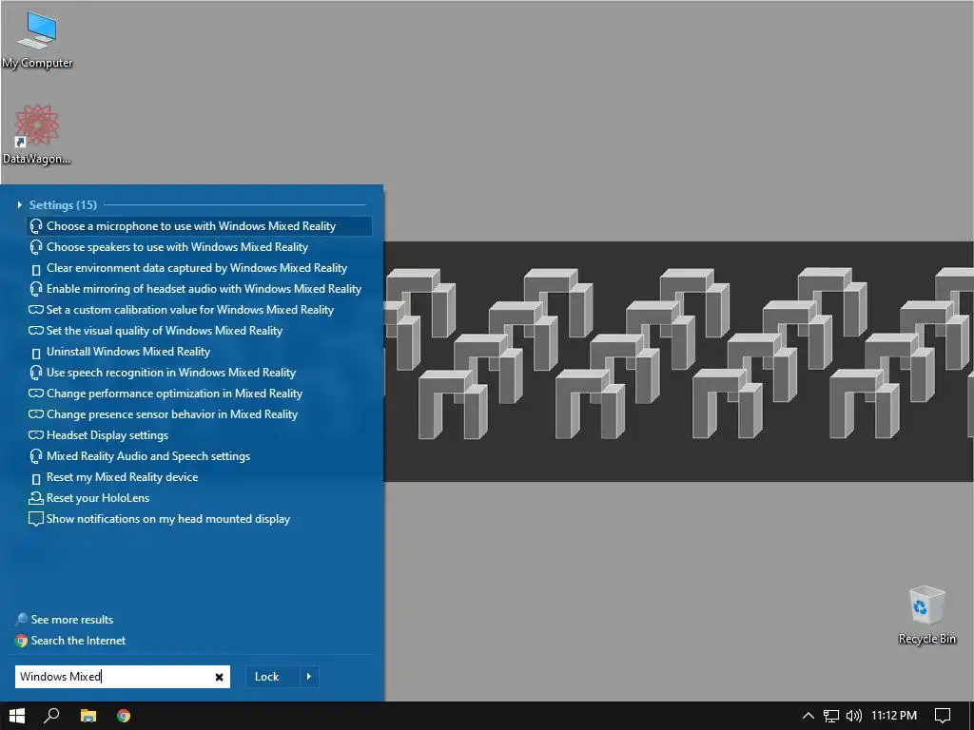The height and width of the screenshot is (730, 974).
Task: Open the DataWagon desktop shortcut
Action: click(37, 134)
